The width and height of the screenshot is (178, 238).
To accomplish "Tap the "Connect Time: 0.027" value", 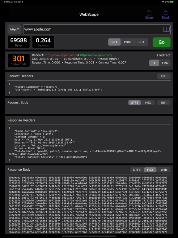I will click(112, 63).
